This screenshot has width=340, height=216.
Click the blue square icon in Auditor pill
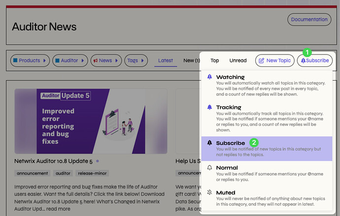(58, 61)
